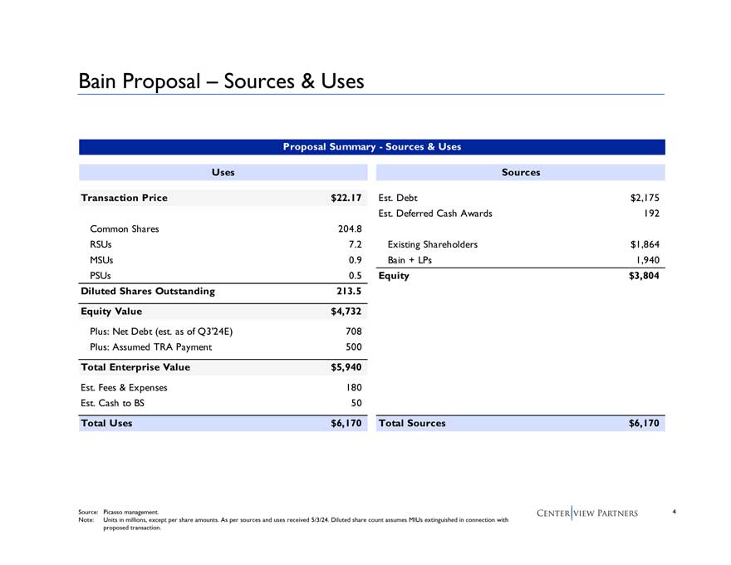Screen dimensions: 731x565
Task: Click the 'Uses' column header
Action: (x=223, y=172)
